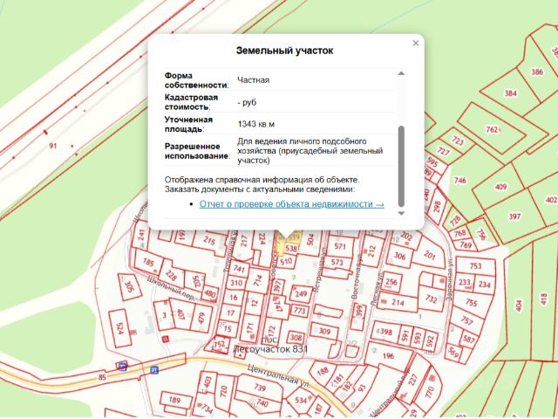This screenshot has width=558, height=419.
Task: Click the Разрешенное использование label
Action: [197, 151]
